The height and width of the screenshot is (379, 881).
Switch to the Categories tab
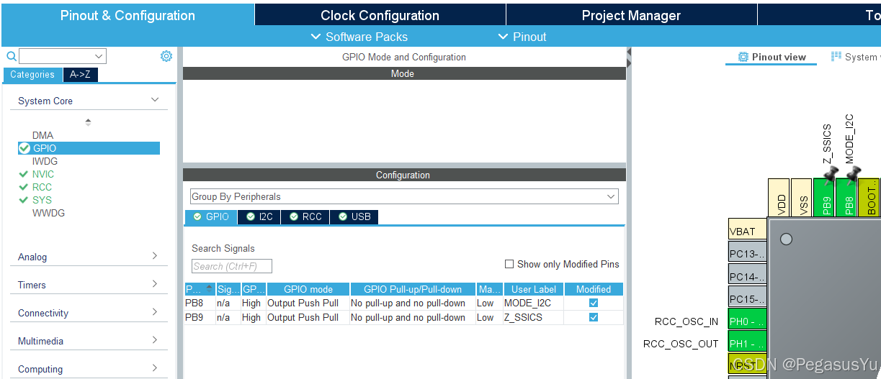point(32,75)
